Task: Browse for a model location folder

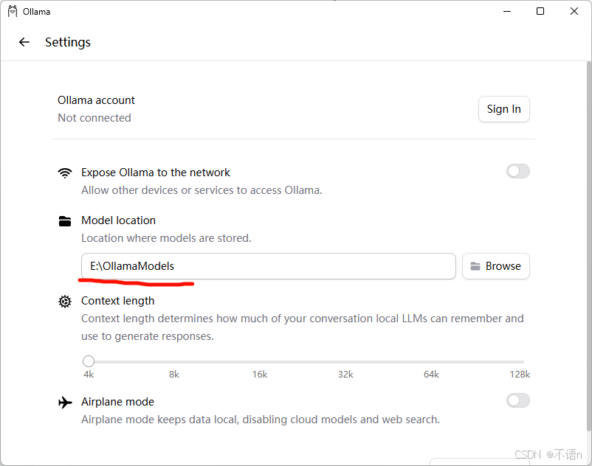Action: pyautogui.click(x=496, y=266)
